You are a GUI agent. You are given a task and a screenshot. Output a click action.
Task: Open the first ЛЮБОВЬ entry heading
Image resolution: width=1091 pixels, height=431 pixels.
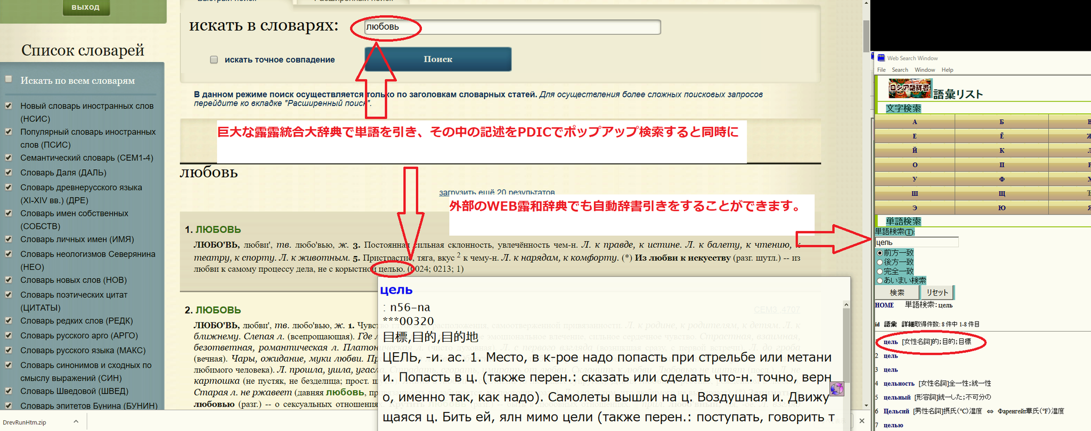tap(218, 229)
